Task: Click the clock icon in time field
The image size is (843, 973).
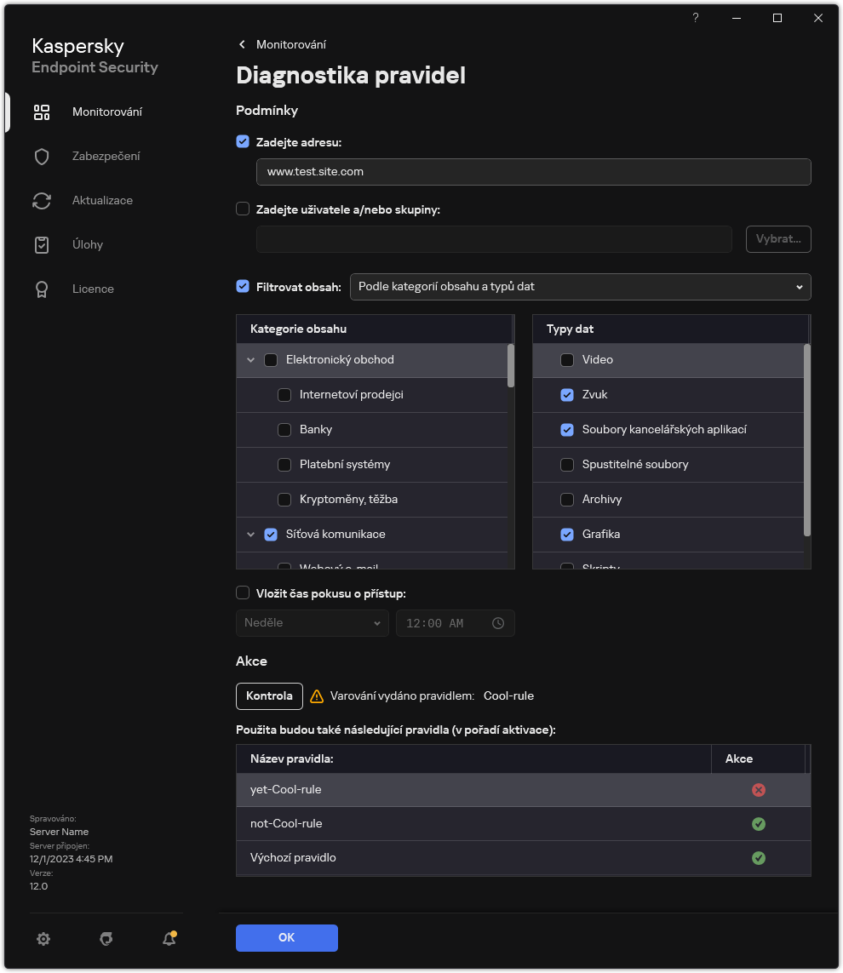Action: [498, 622]
